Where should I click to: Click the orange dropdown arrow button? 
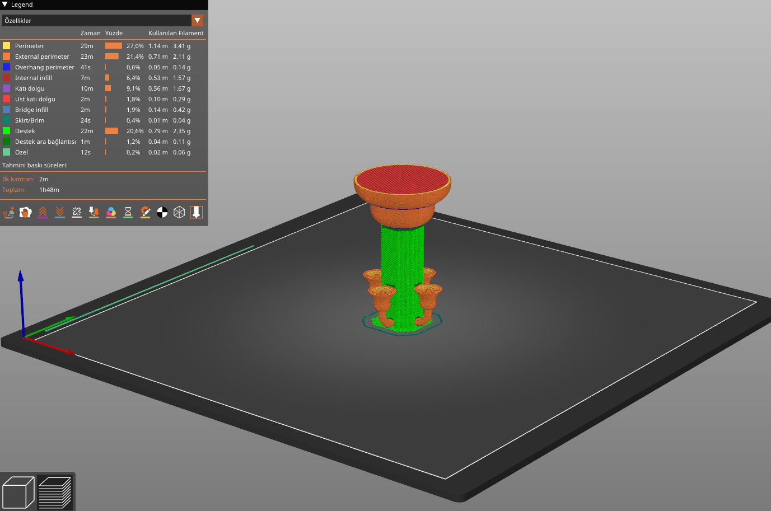(x=197, y=21)
